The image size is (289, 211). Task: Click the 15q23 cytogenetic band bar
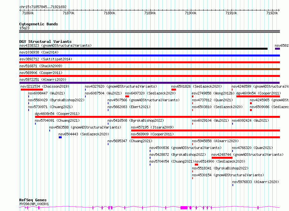point(149,31)
